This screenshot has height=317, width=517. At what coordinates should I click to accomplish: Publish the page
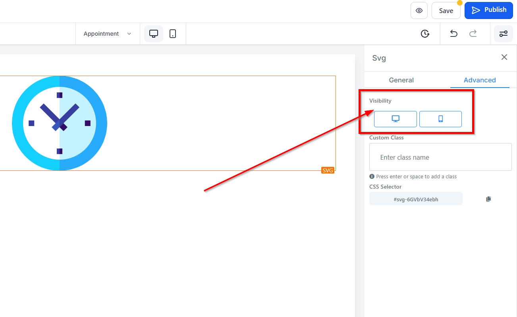(488, 10)
